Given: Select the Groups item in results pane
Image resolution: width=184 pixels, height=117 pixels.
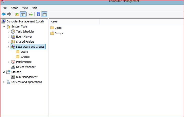Looking at the screenshot, I should [59, 33].
